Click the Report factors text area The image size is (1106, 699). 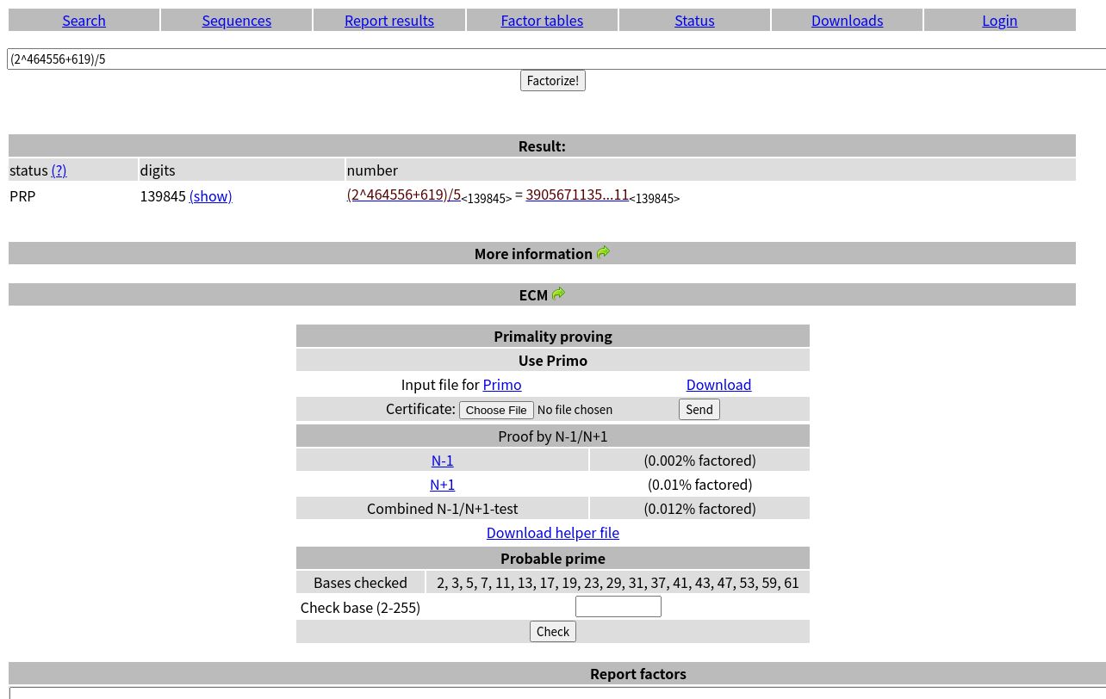557,694
